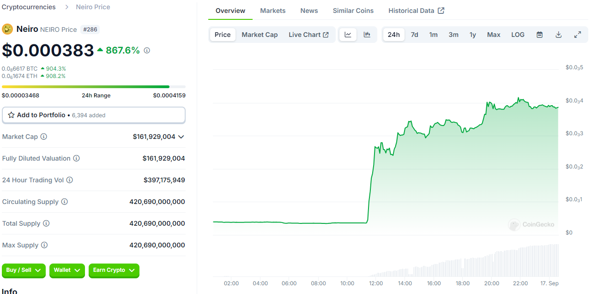The height and width of the screenshot is (294, 592).
Task: Click the 904.3% BTC change value
Action: pos(56,69)
